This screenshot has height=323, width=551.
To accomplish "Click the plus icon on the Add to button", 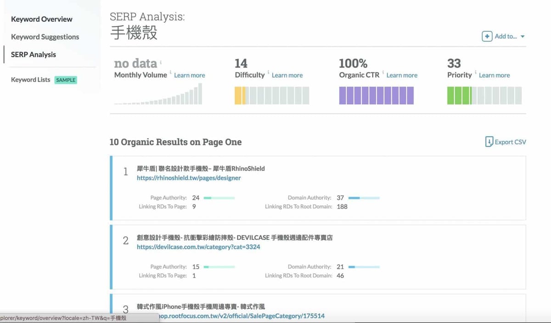I will coord(487,36).
